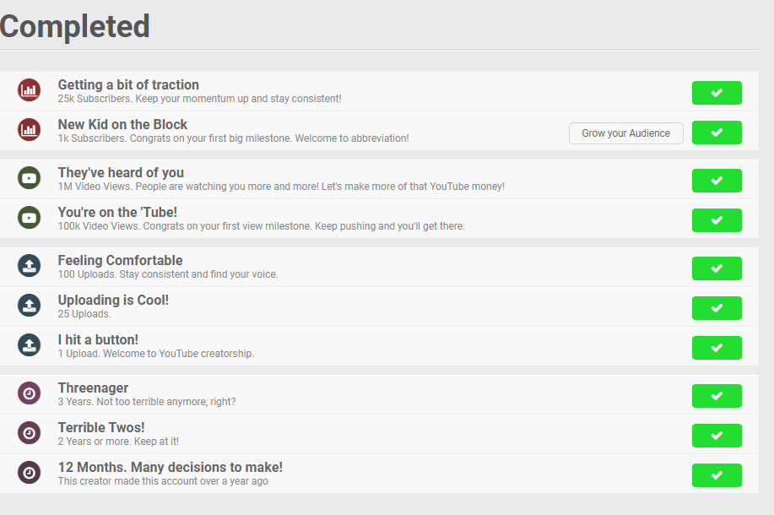Click the clock icon next to Threenager
The height and width of the screenshot is (515, 774).
(30, 393)
